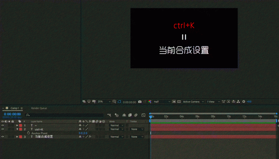This screenshot has height=159, width=279.
Task: Select the ctrl+K layer name
Action: click(39, 129)
